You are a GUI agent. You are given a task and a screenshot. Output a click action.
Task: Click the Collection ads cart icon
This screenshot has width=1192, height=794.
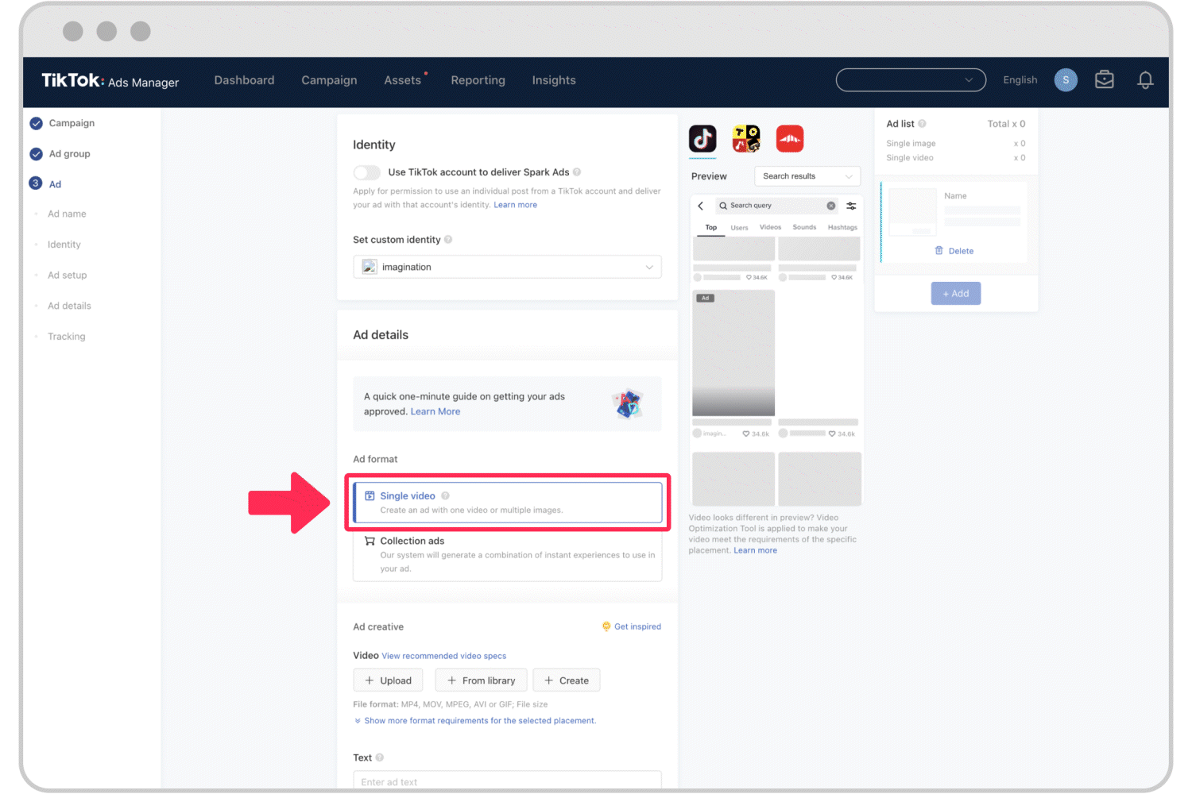[x=370, y=541]
